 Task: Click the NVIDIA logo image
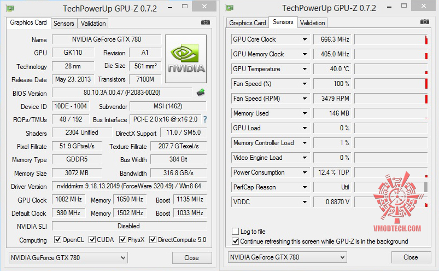tap(186, 59)
